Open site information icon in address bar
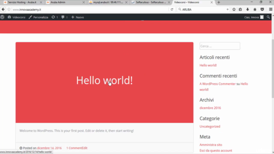The image size is (274, 154). coord(9,9)
